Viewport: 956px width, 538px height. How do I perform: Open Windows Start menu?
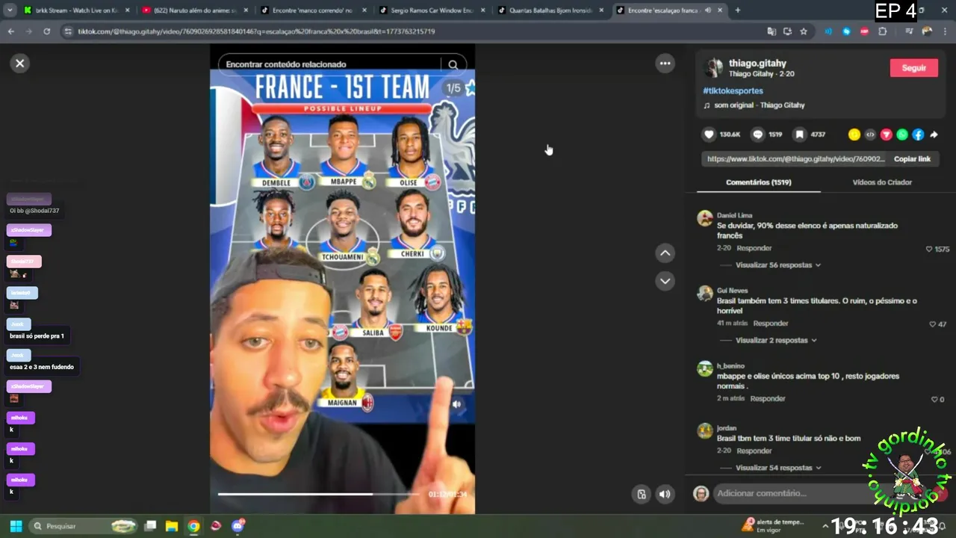16,526
